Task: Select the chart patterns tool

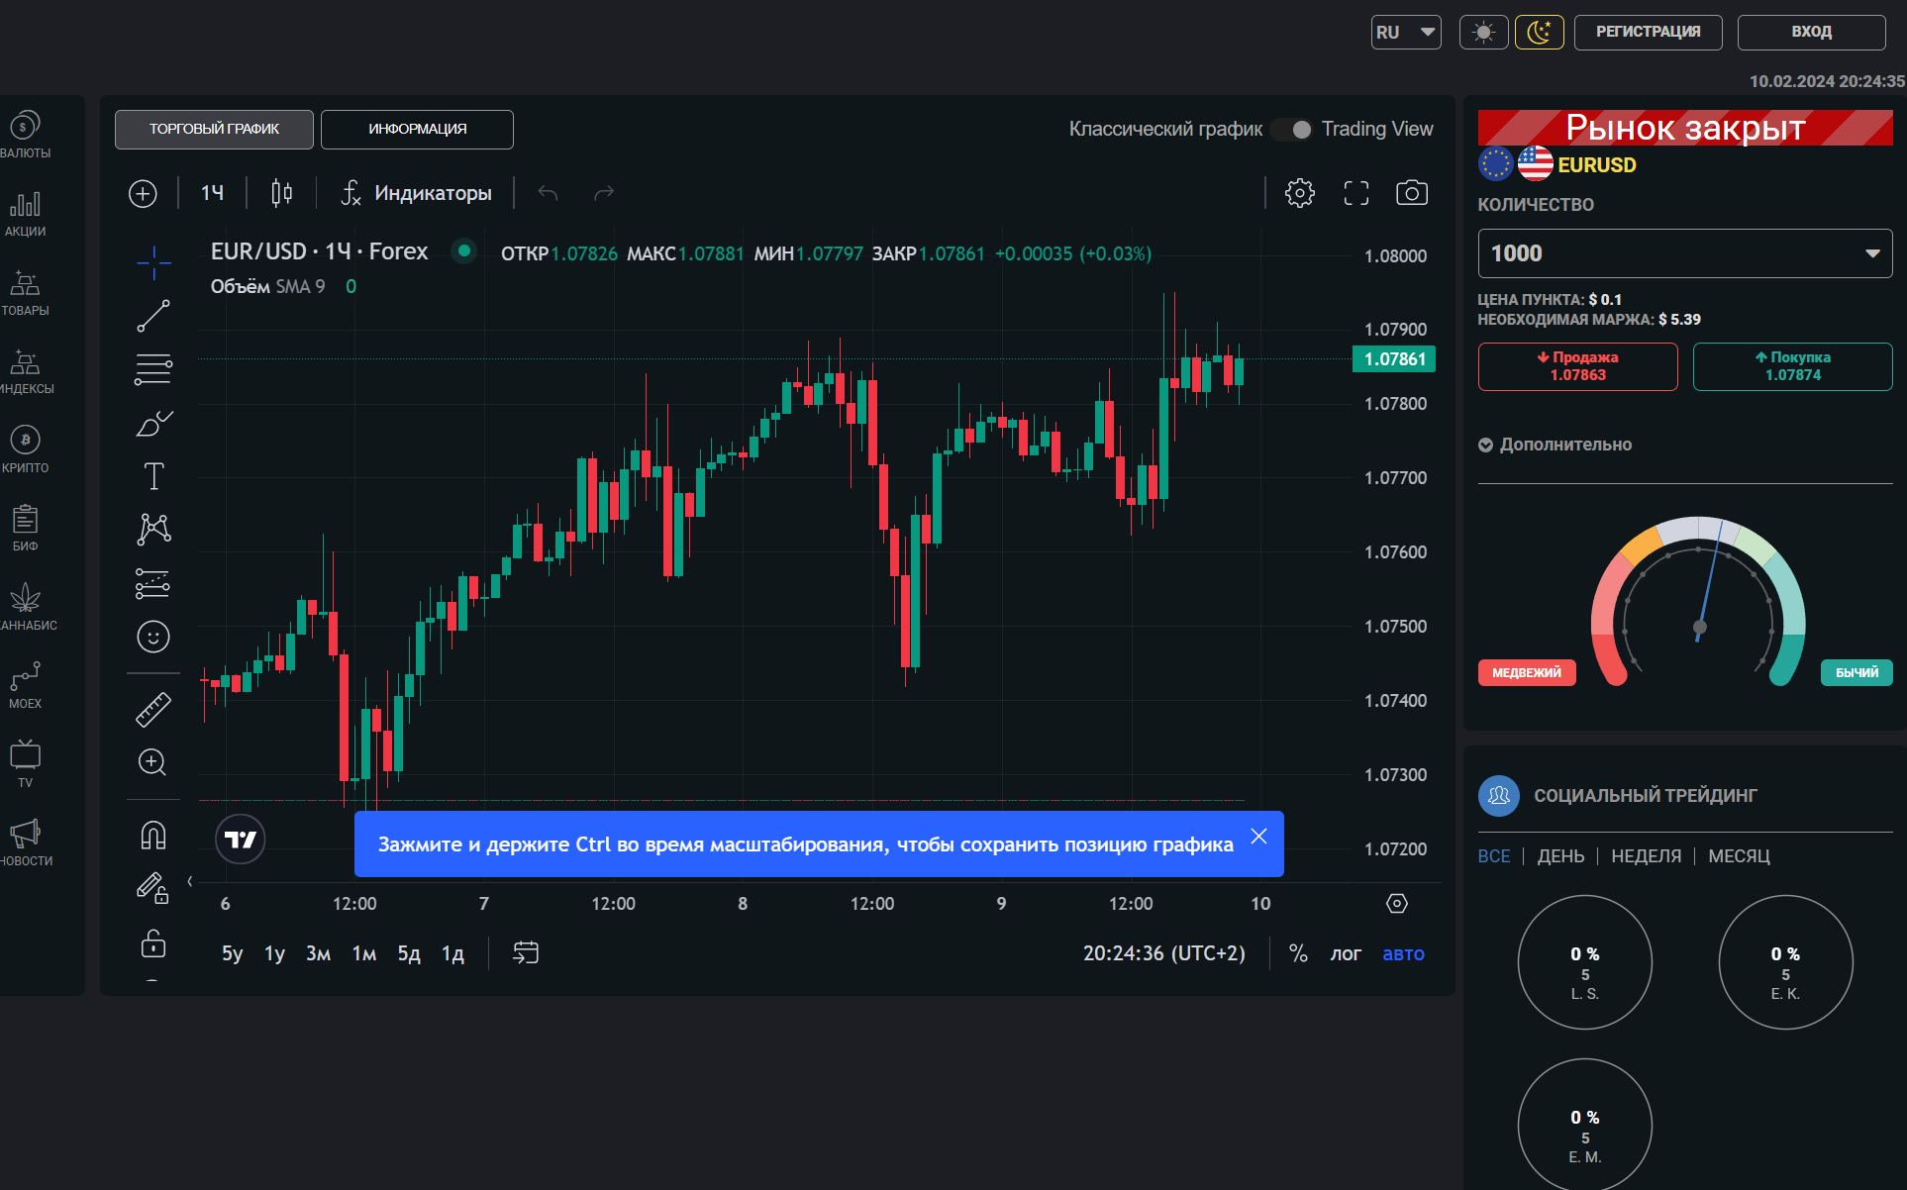Action: tap(153, 530)
